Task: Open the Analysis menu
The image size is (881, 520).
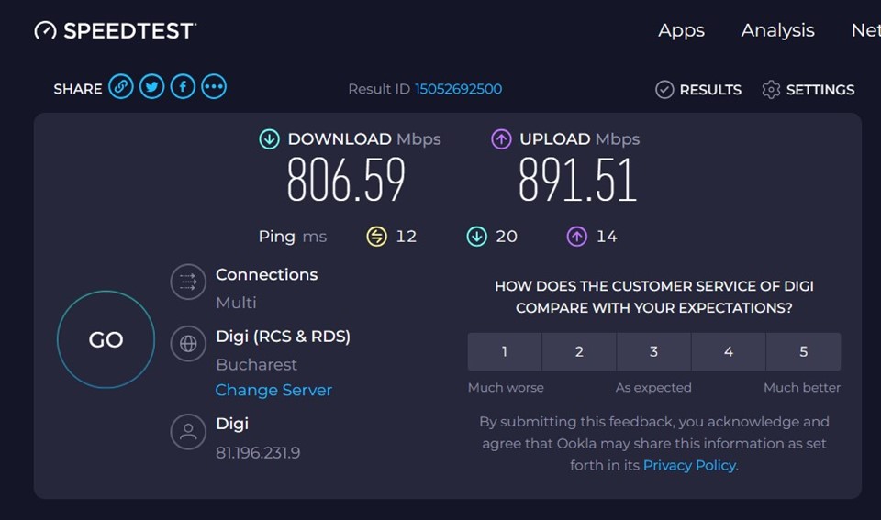Action: click(x=777, y=30)
